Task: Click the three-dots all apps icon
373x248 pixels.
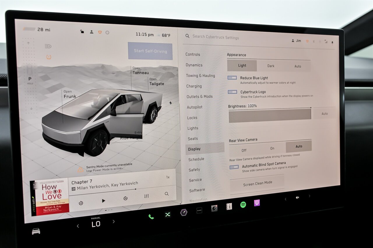Action: pos(199,210)
